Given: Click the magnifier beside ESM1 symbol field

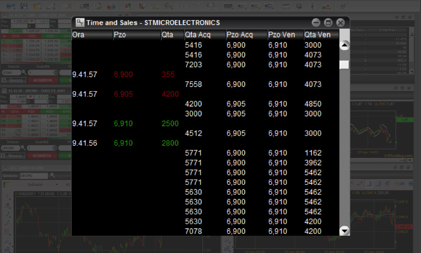Looking at the screenshot, I should [x=24, y=72].
